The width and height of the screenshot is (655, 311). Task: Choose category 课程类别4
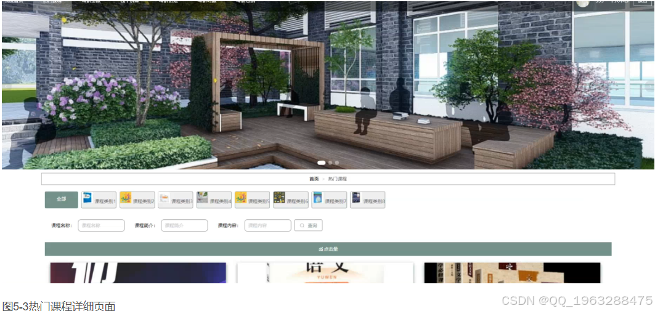pyautogui.click(x=214, y=200)
